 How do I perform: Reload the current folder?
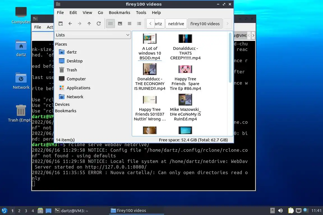tap(99, 24)
